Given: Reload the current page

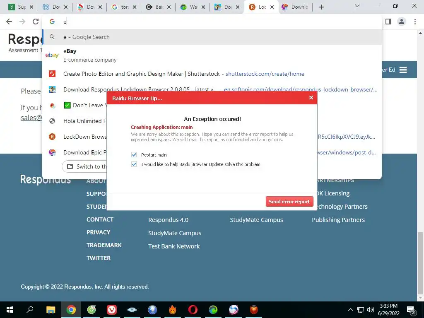Looking at the screenshot, I should tap(36, 22).
